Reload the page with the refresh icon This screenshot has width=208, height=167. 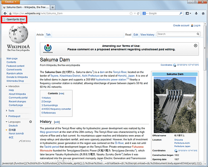[x=138, y=13]
